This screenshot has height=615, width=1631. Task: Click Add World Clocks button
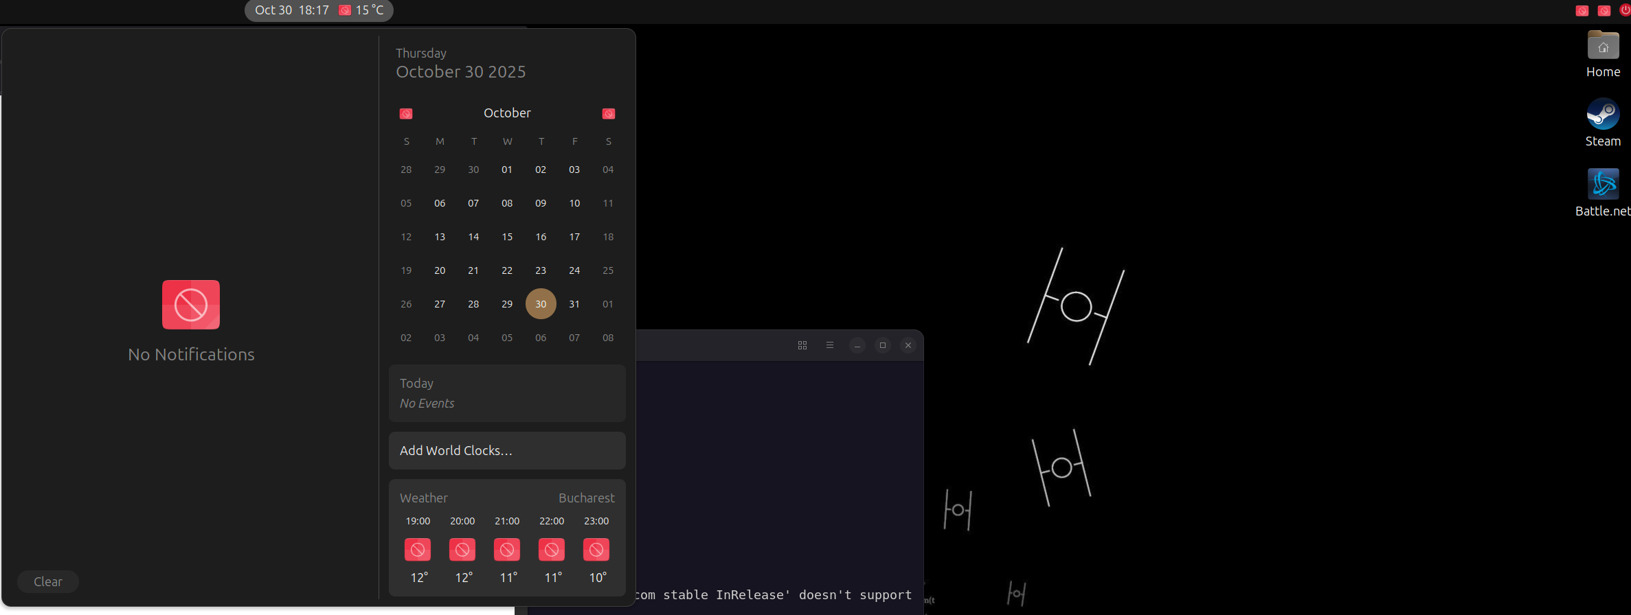pos(507,451)
